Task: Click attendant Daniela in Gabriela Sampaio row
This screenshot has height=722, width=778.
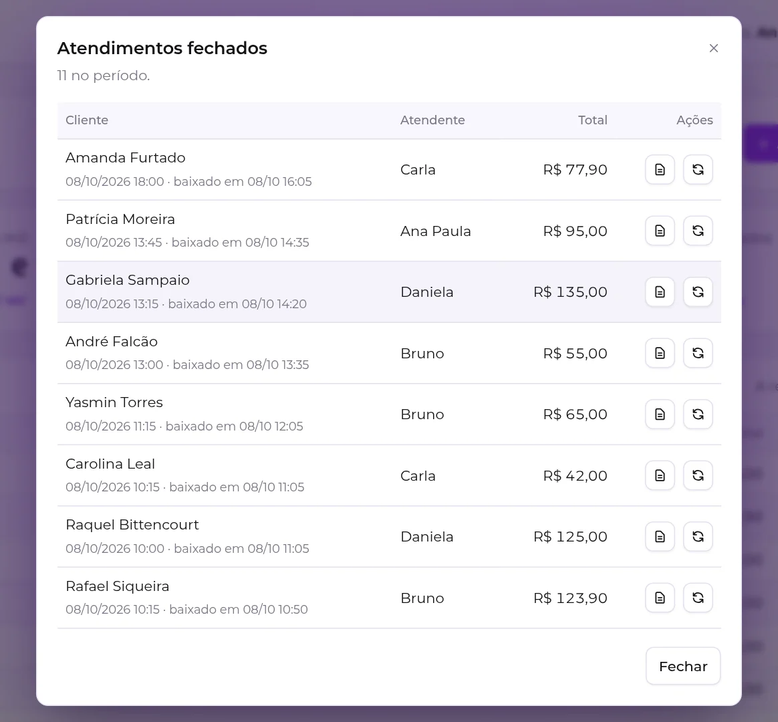Action: [x=426, y=291]
